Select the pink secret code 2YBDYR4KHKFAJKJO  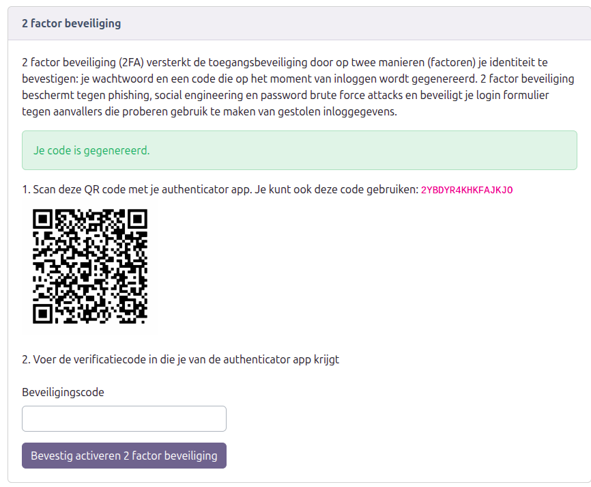(x=467, y=190)
